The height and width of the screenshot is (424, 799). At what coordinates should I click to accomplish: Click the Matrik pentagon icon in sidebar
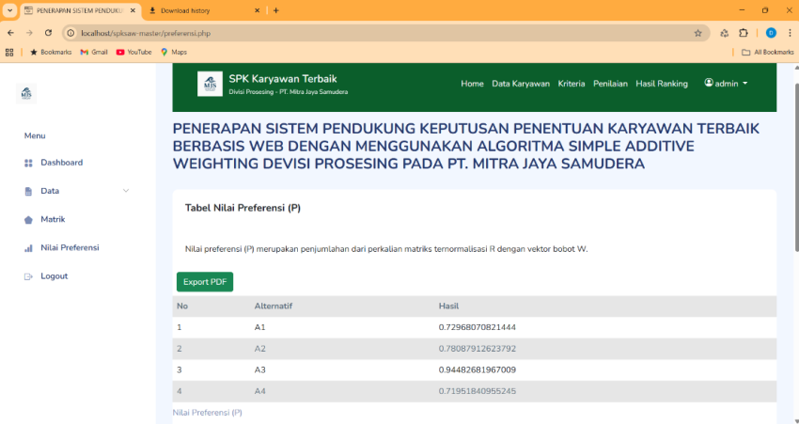pyautogui.click(x=28, y=219)
